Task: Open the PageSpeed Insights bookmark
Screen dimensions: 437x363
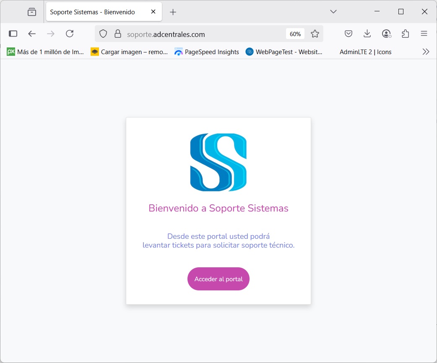Action: (206, 52)
